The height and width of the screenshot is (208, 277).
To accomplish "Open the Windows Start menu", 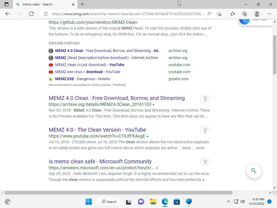I will click(x=88, y=201).
